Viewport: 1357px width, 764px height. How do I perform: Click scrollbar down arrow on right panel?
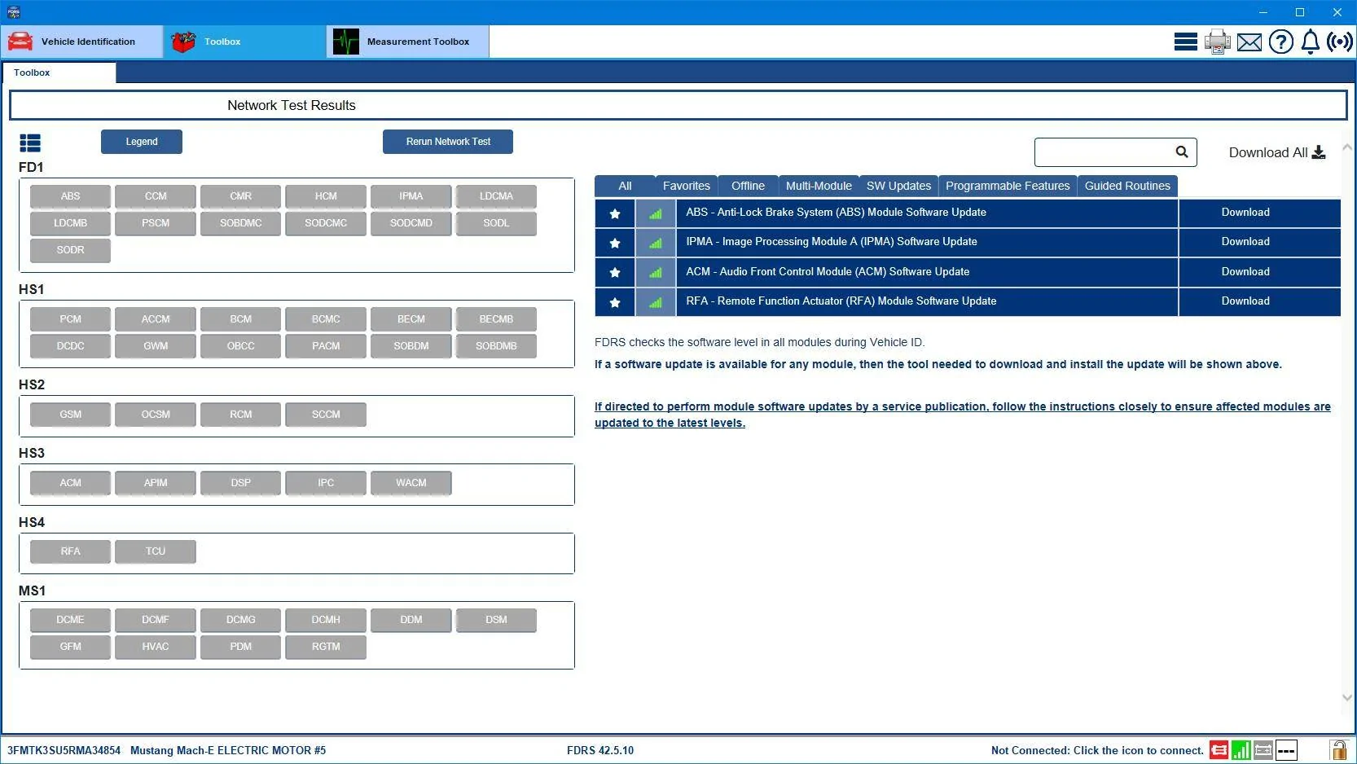tap(1346, 697)
